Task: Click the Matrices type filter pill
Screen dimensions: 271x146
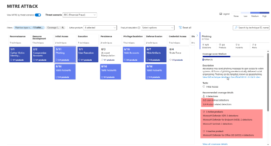Action: pyautogui.click(x=29, y=28)
